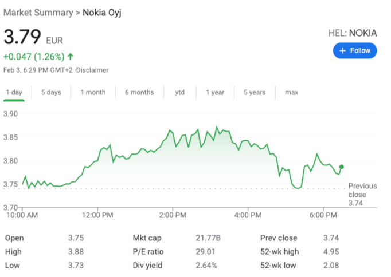Viewport: 391px width, 277px height.
Task: Click the Low value 3.73
Action: click(x=76, y=265)
